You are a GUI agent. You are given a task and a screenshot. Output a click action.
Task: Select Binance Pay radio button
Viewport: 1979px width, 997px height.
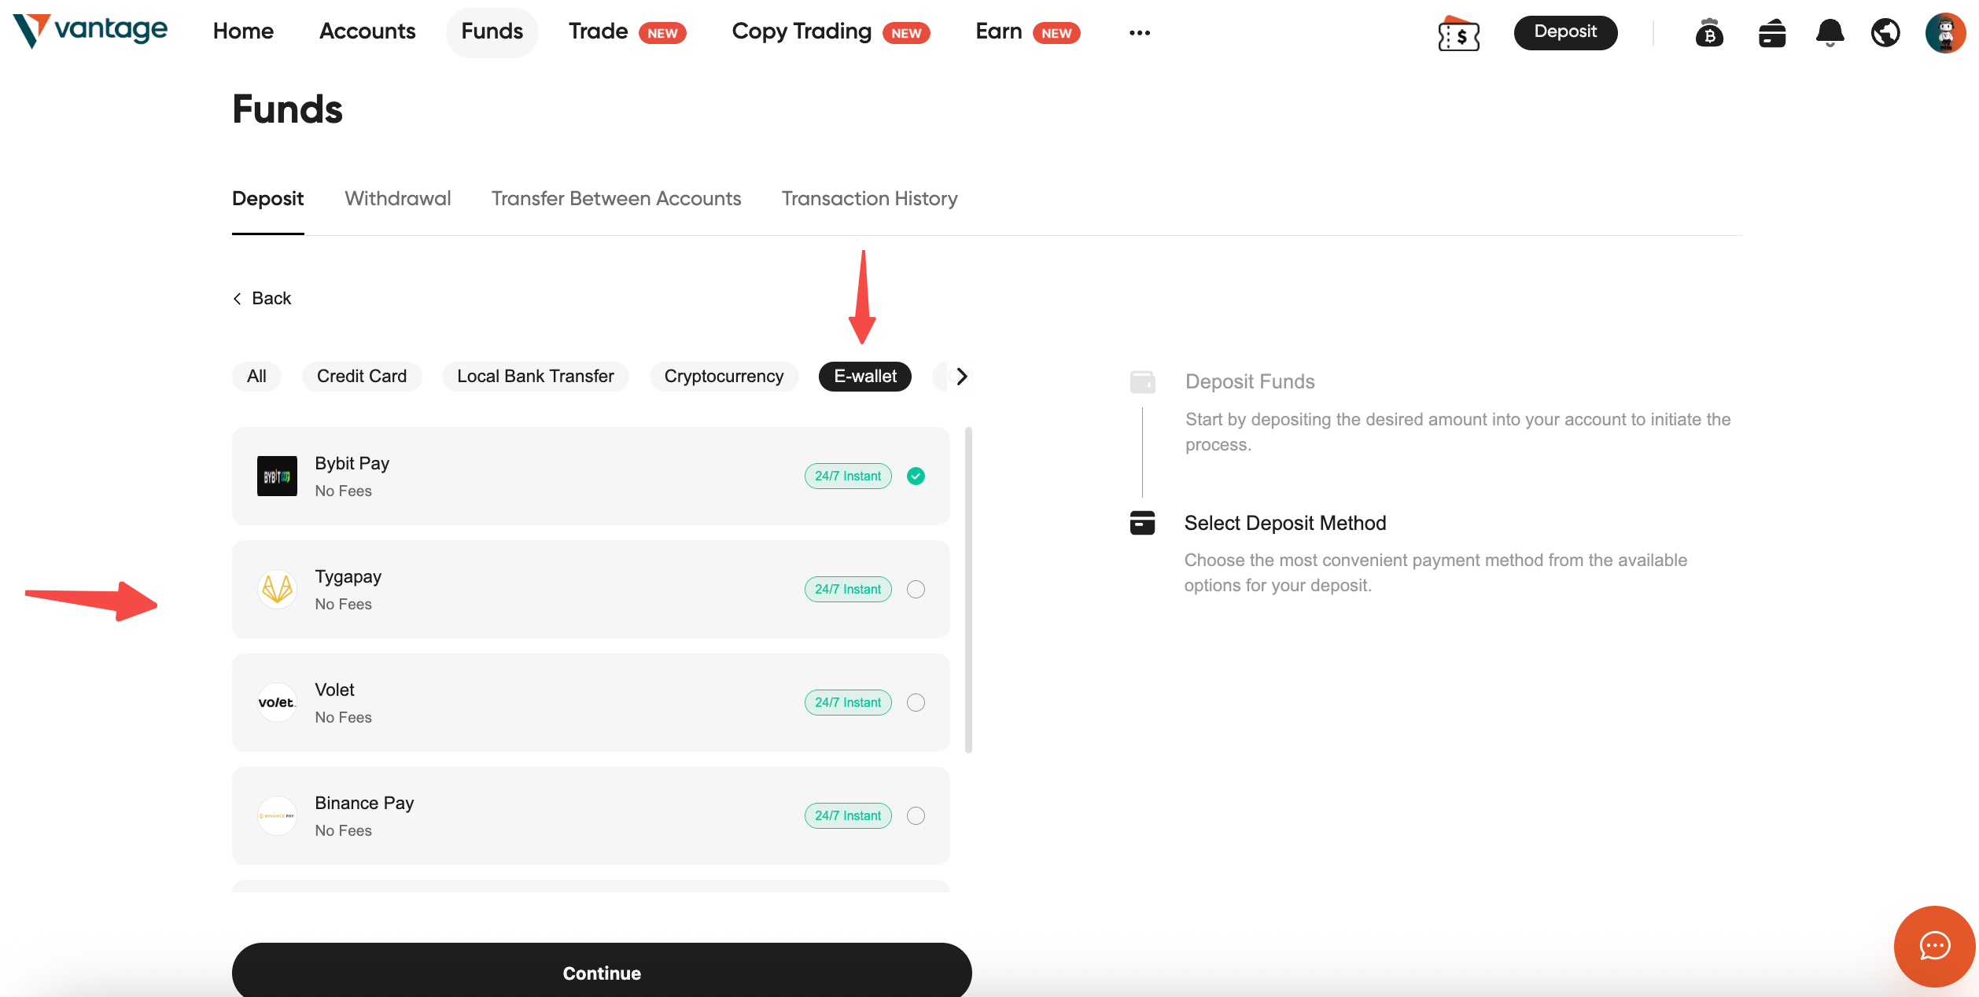coord(916,815)
